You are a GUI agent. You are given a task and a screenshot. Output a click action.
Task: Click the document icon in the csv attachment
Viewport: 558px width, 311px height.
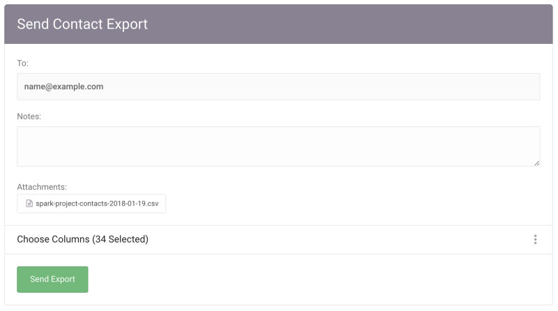[29, 204]
